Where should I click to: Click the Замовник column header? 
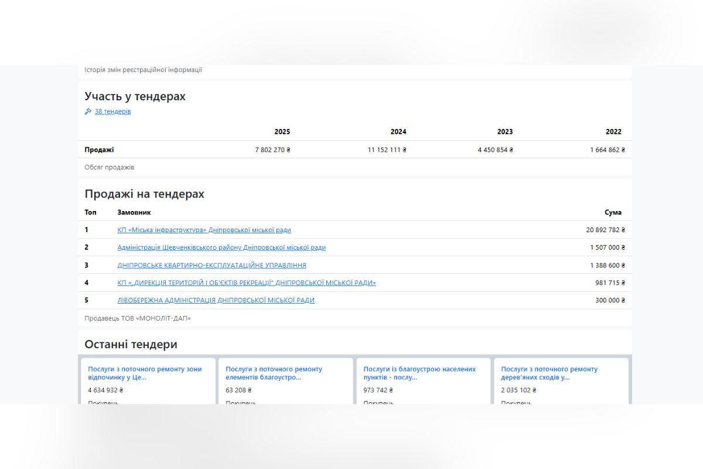pyautogui.click(x=134, y=212)
